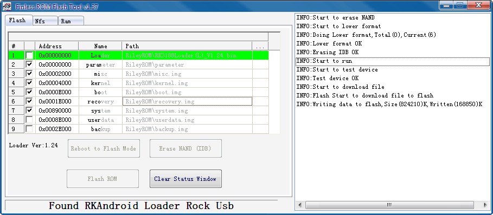
Task: Click address 0x0000E000 in the boot row
Action: [x=57, y=92]
